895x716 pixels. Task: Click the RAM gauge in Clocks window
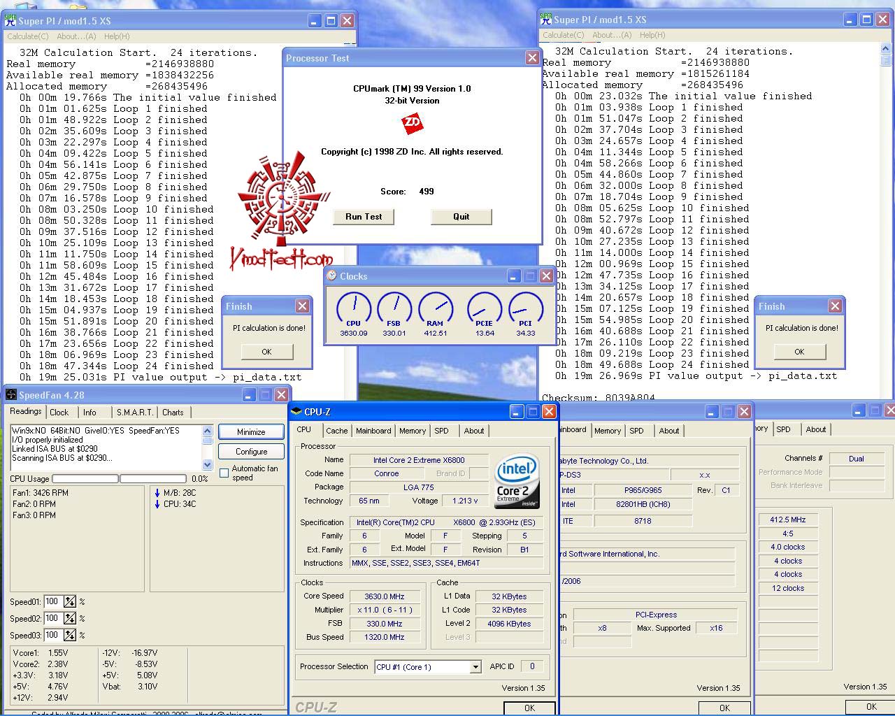pos(436,309)
